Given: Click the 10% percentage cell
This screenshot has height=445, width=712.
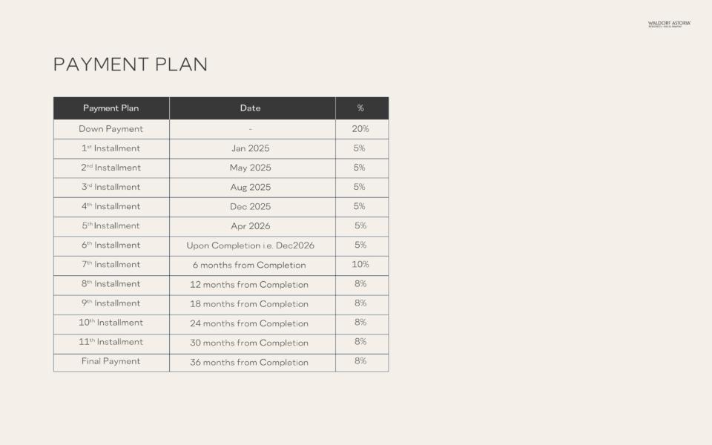Looking at the screenshot, I should tap(360, 265).
